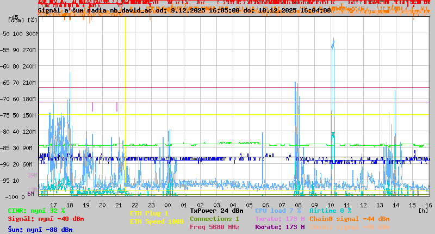Click hour '10' on the time axis

331,205
